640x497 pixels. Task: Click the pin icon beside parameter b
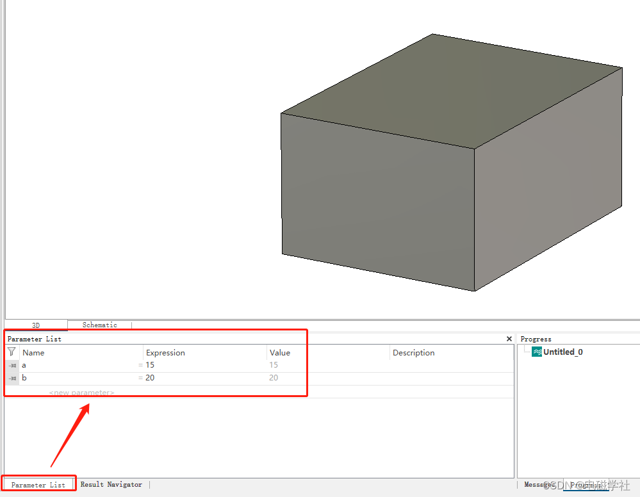tap(12, 377)
